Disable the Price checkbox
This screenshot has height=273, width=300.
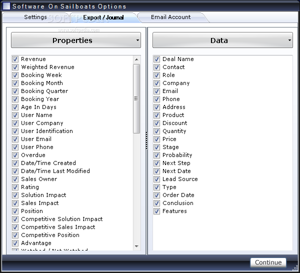click(x=156, y=139)
